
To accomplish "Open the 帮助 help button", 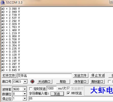I will click(63, 82).
